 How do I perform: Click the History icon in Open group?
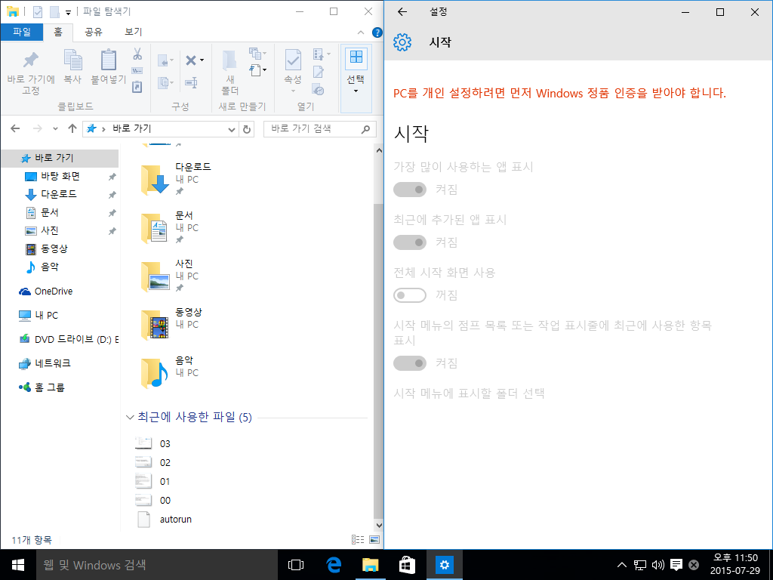(x=319, y=90)
